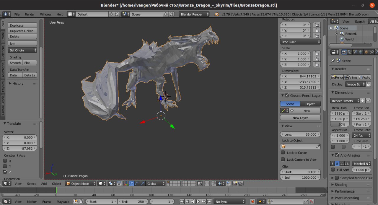Toggle the Anti-Aliasing checkbox
378x205 pixels.
(x=337, y=155)
